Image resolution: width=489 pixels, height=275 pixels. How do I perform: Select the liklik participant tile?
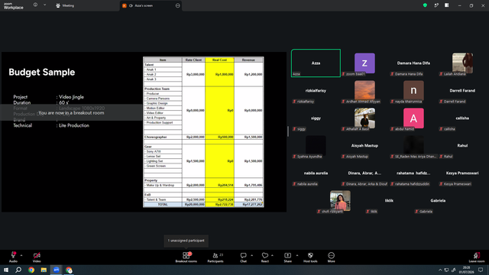coord(389,201)
